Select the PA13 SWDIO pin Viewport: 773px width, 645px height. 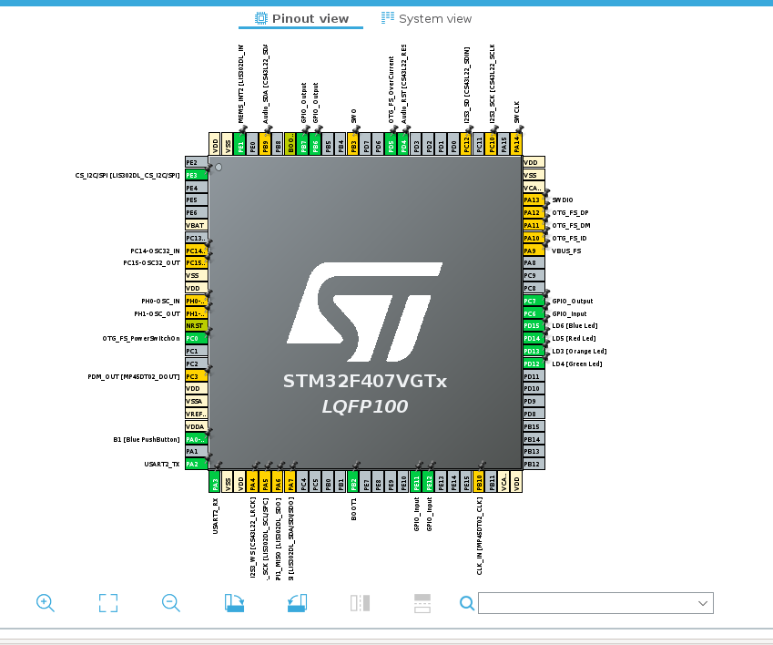point(533,200)
